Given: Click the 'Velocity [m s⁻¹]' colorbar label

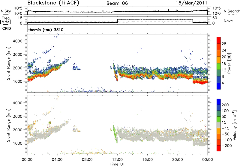Looking at the screenshot, I should [x=235, y=125].
